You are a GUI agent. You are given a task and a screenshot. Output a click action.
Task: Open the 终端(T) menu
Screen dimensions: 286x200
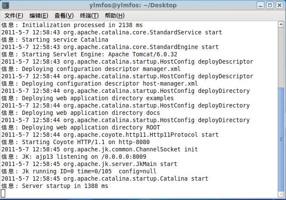(89, 16)
